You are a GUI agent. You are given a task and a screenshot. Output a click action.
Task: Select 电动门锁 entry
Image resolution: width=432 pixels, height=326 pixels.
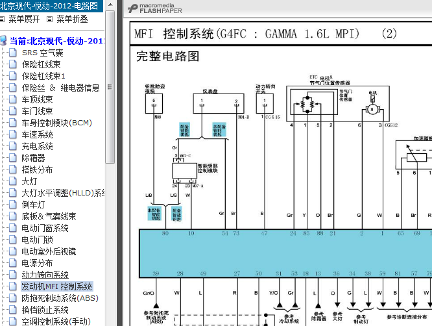[37, 240]
